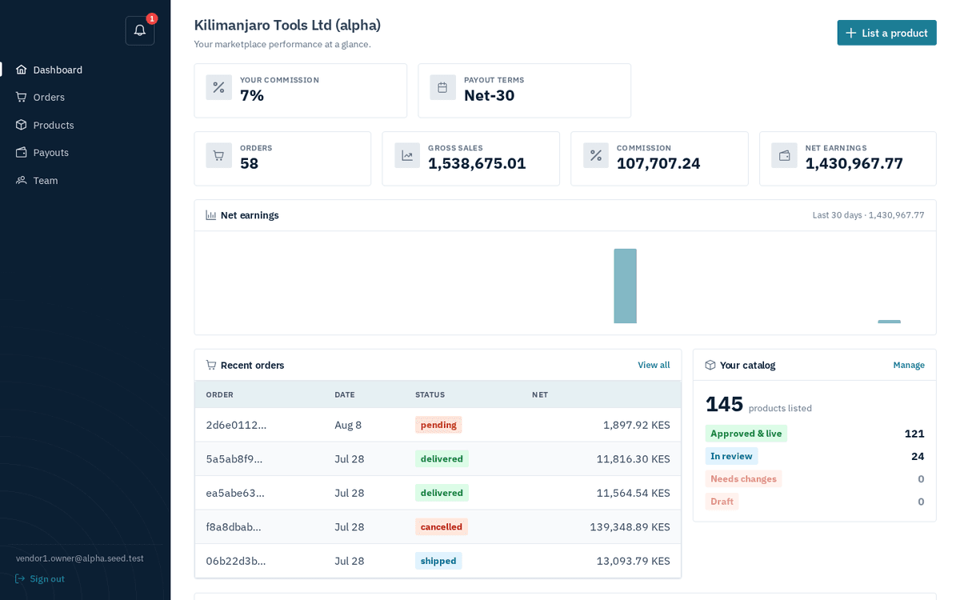Screen dimensions: 960x600
Task: Click the cancelled status badge
Action: (x=442, y=526)
